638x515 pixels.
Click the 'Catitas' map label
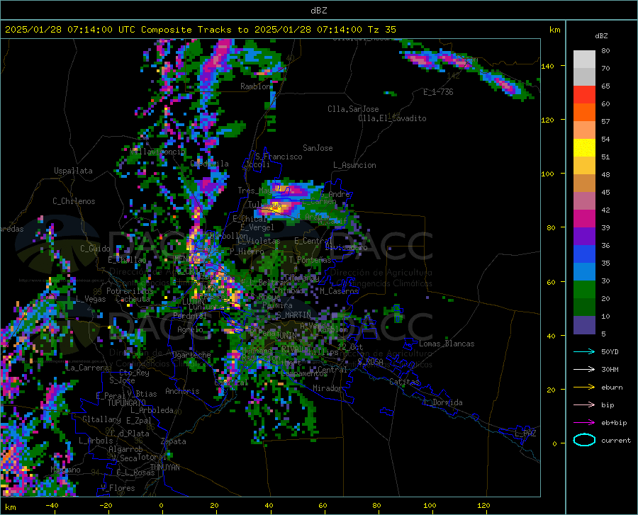click(405, 382)
